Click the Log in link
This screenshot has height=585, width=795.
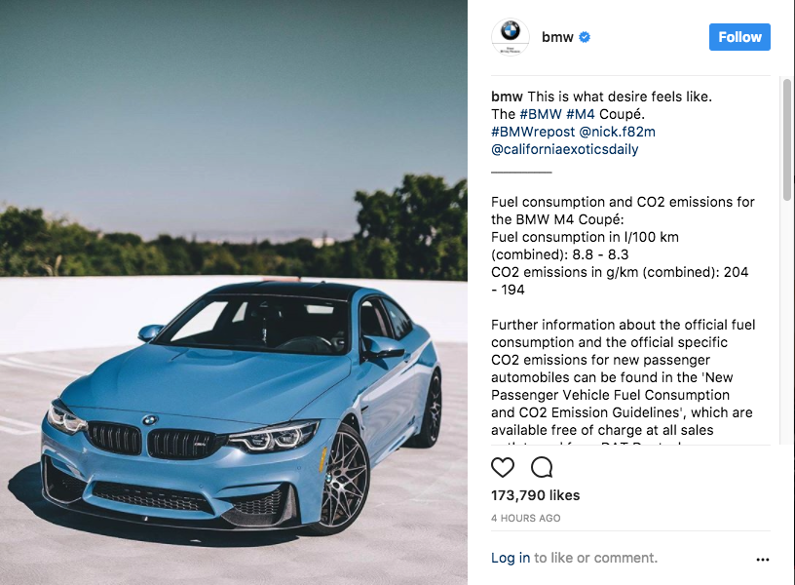(x=511, y=558)
